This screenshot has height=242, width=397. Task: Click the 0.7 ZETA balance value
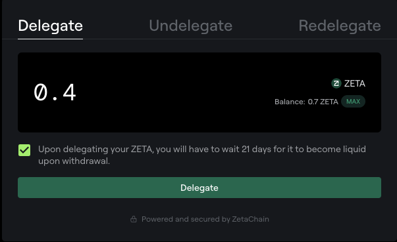(323, 102)
